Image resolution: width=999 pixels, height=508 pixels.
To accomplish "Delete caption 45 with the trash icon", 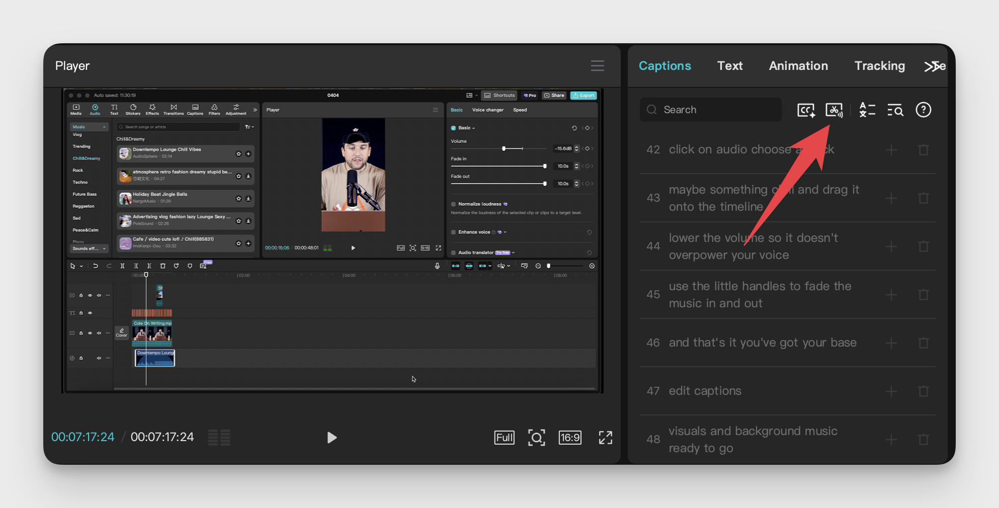I will click(924, 295).
